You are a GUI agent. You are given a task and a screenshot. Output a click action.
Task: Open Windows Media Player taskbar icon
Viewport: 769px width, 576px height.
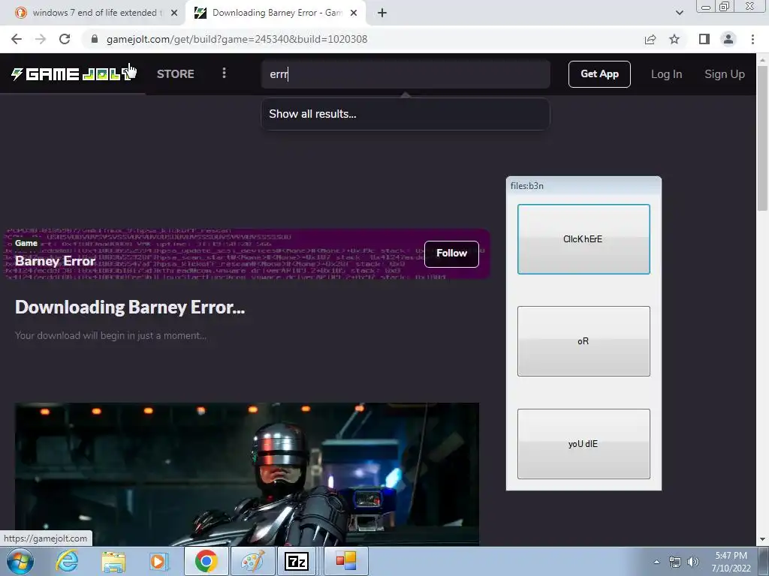click(x=158, y=561)
